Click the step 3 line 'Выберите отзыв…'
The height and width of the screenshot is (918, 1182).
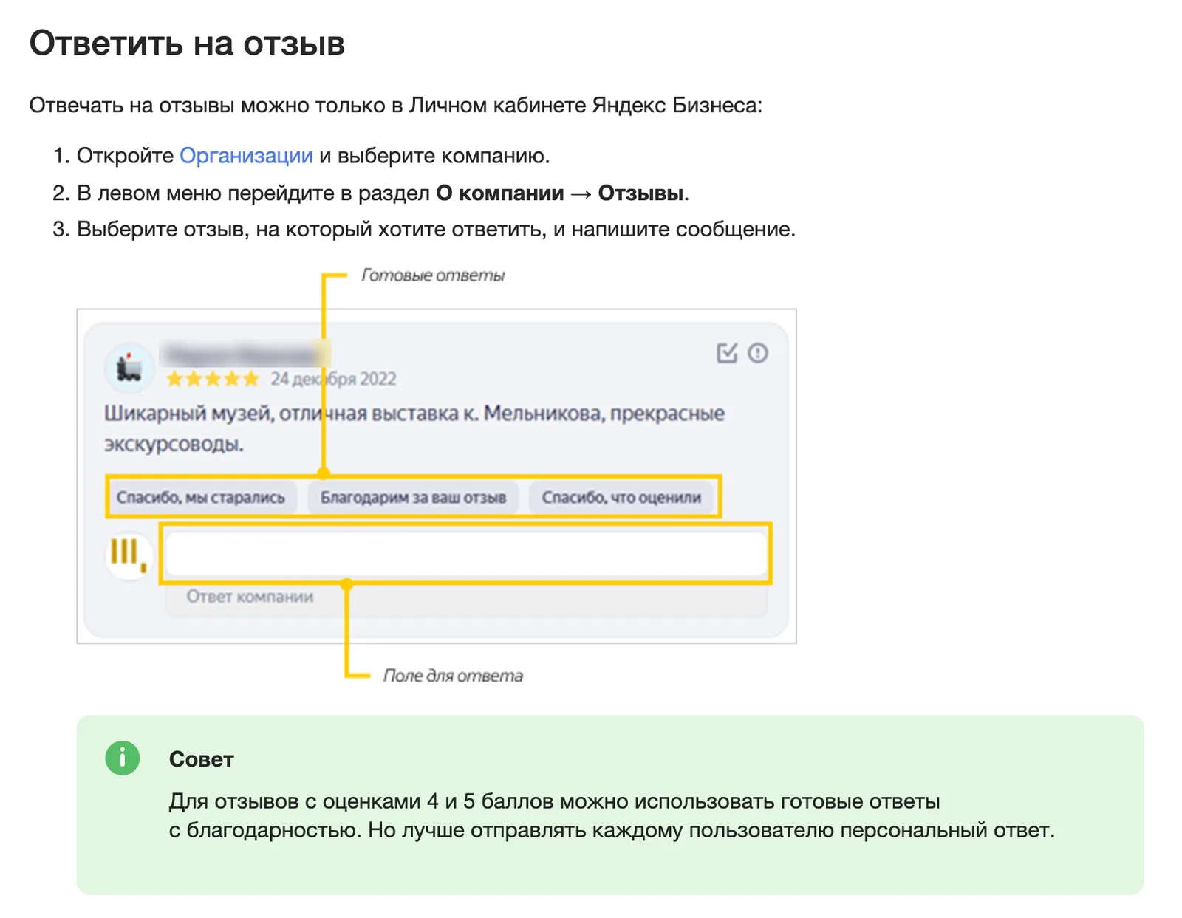coord(436,229)
